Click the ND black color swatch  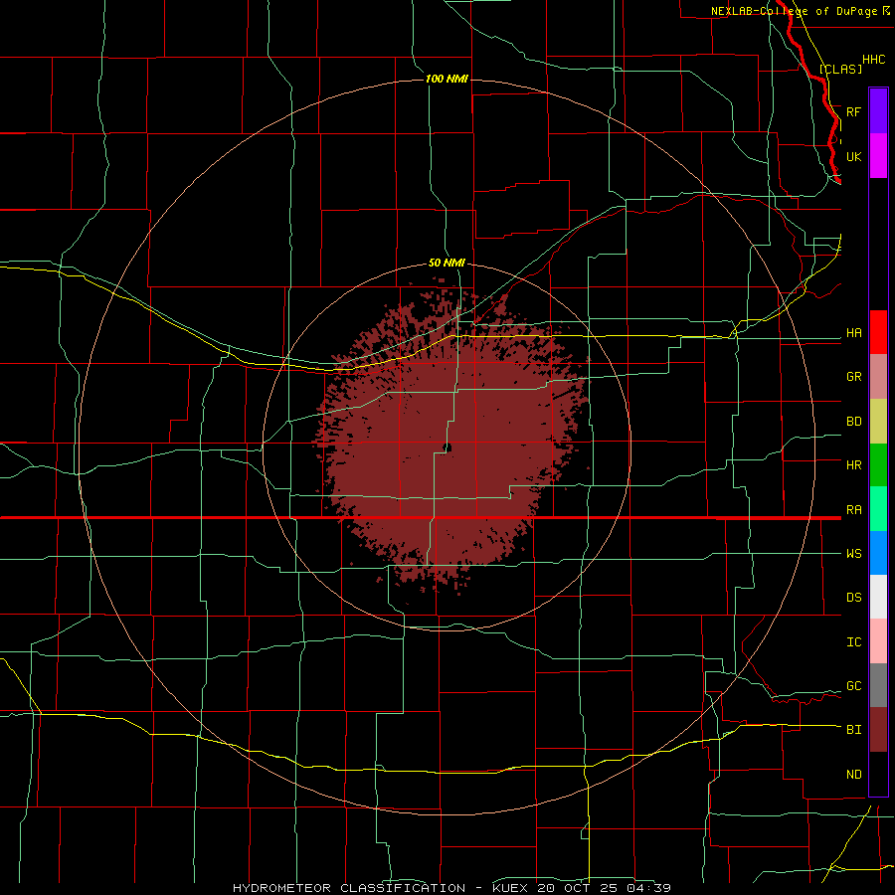878,774
